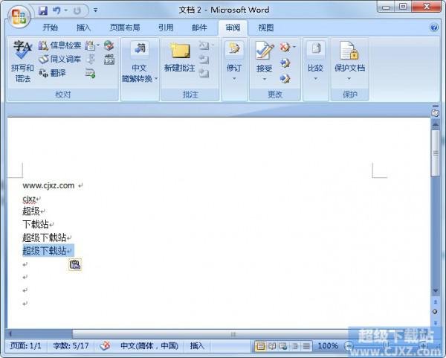Click the set language globe icon
Image resolution: width=446 pixels, height=358 pixels.
click(x=109, y=45)
